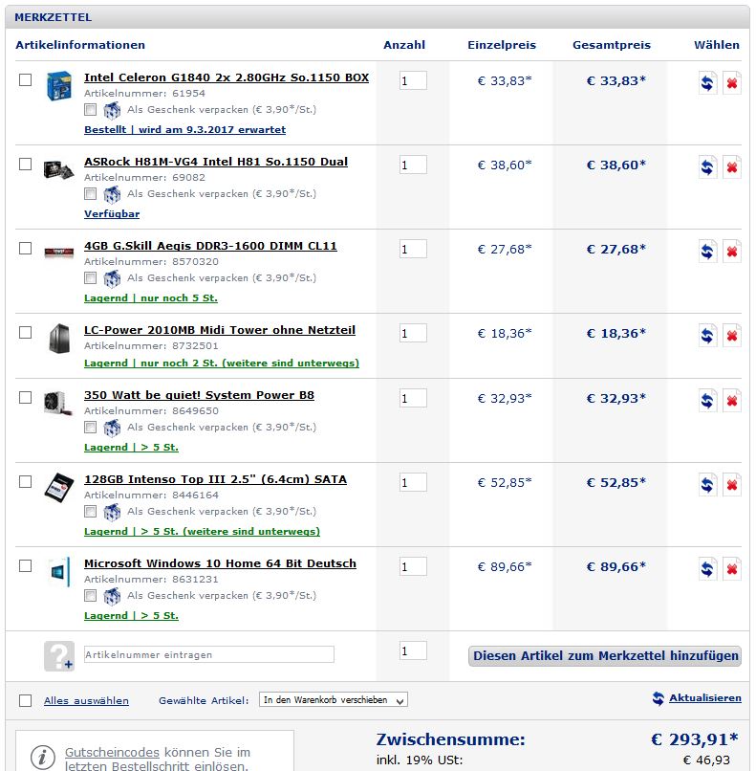Open Microsoft Windows 10 Home 64 Bit link
The image size is (756, 771).
(220, 563)
